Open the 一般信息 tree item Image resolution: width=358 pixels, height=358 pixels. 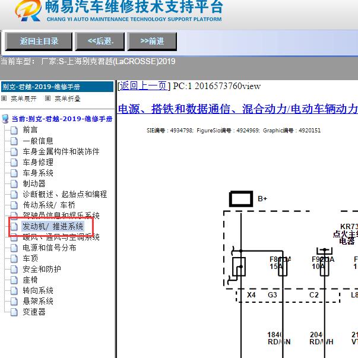click(x=38, y=141)
